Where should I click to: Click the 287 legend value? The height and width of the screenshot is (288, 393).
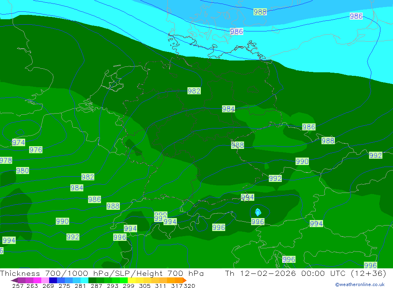click(96, 286)
